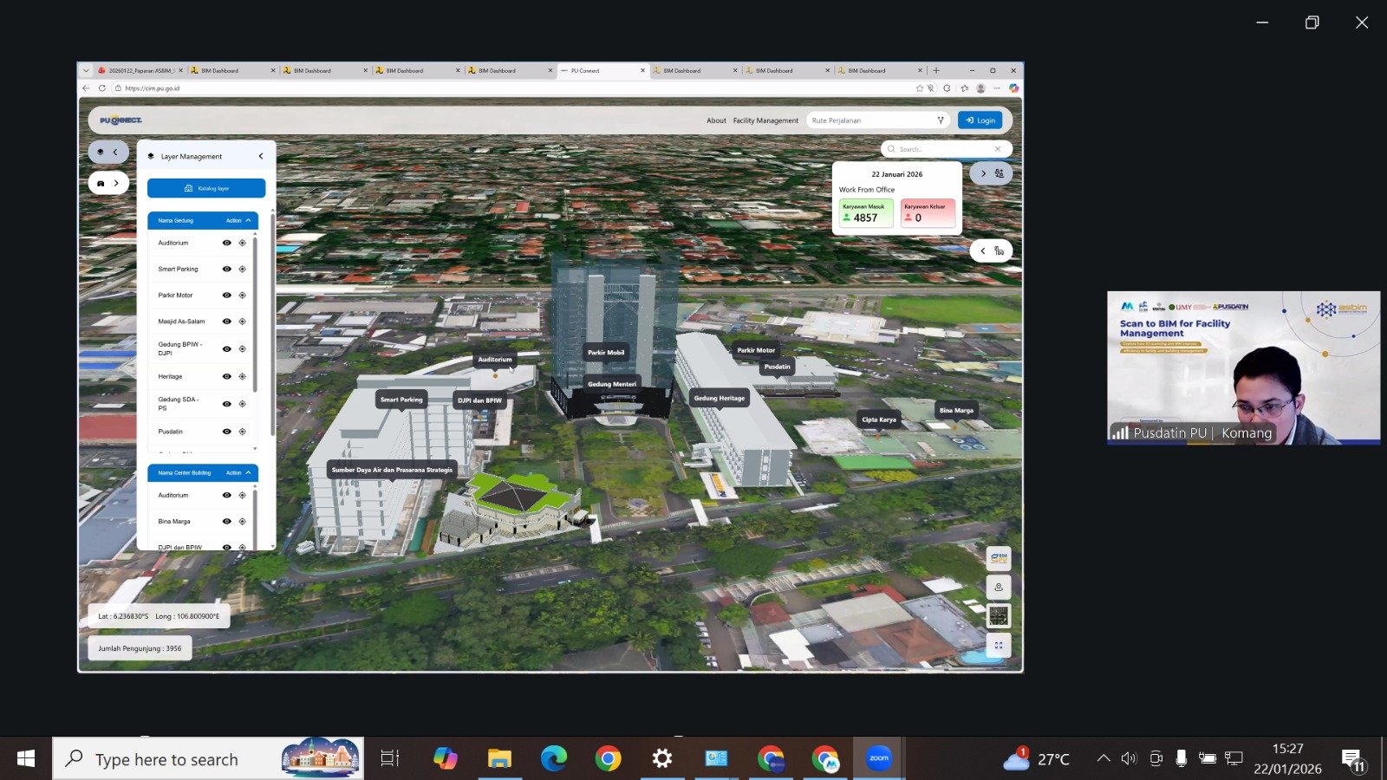Click the street view person icon

[999, 588]
